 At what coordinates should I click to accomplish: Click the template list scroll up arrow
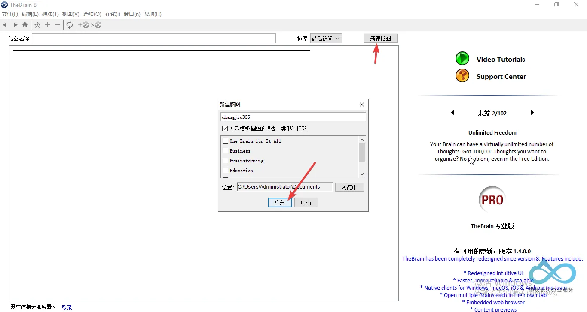click(362, 140)
